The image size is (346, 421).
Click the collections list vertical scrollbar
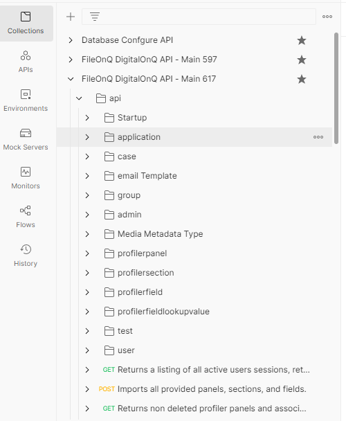[336, 89]
